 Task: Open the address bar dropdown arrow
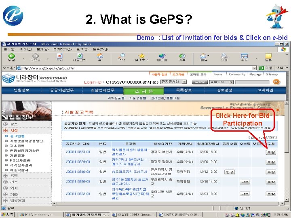click(255, 68)
